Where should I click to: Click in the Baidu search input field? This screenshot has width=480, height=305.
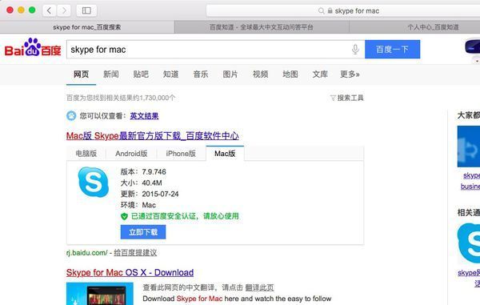pos(208,49)
